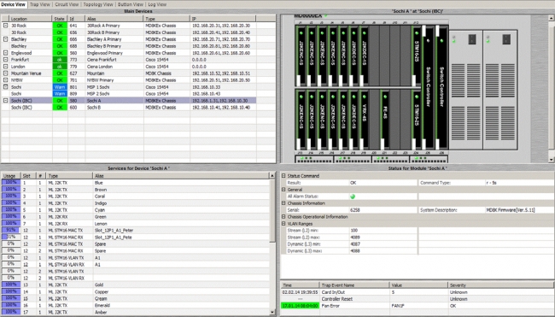Screen dimensions: 555x317
Task: Select the Sochi B device row
Action: [129, 108]
